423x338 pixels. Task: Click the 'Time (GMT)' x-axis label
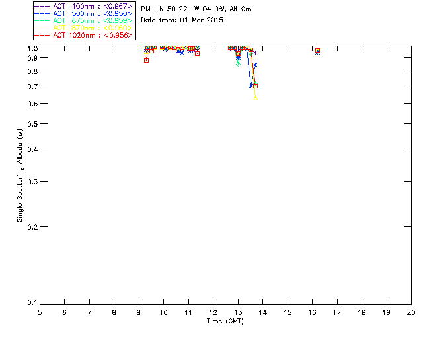tap(225, 321)
